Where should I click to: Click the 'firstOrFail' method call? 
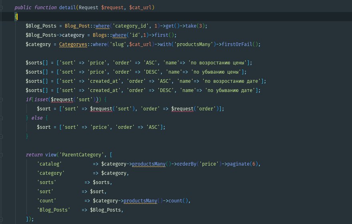pyautogui.click(x=237, y=44)
